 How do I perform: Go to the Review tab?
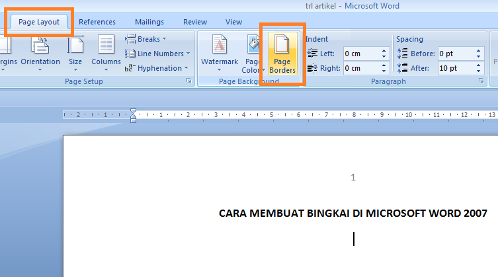(x=195, y=22)
